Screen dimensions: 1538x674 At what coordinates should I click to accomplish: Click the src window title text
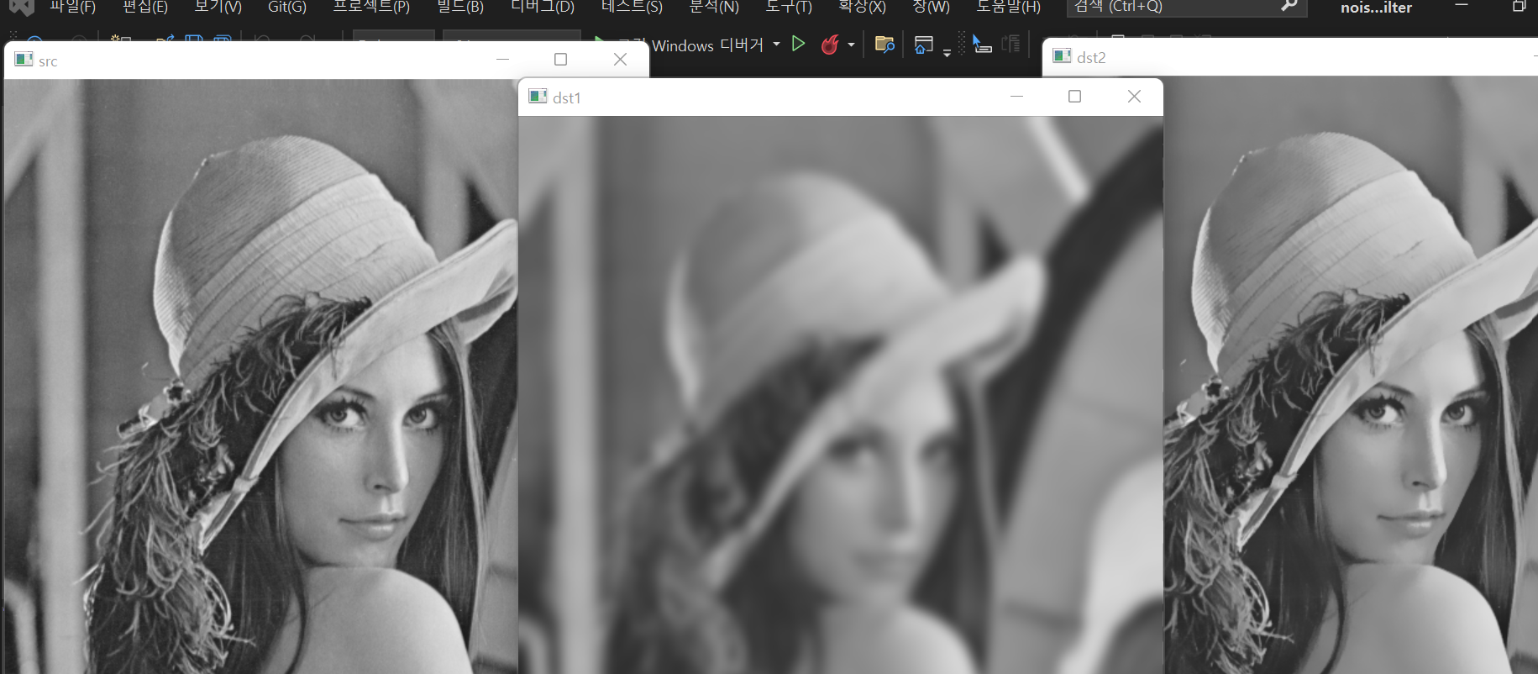pyautogui.click(x=48, y=61)
